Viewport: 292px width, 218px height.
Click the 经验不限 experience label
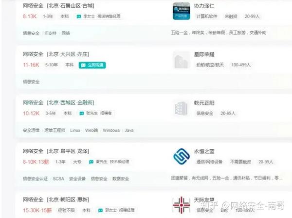[x=66, y=210]
